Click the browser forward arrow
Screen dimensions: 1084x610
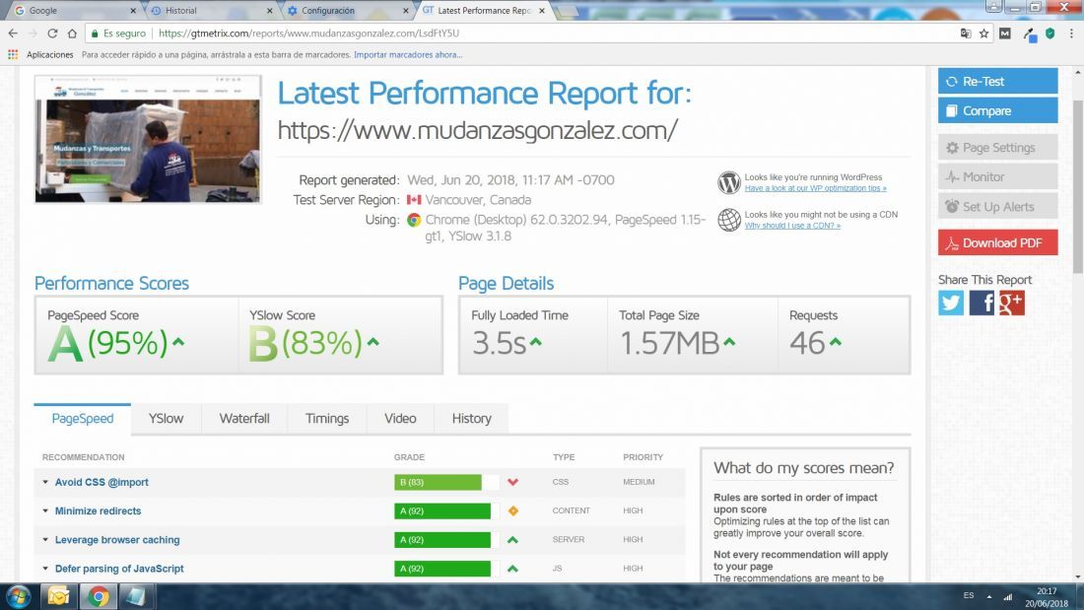click(33, 34)
